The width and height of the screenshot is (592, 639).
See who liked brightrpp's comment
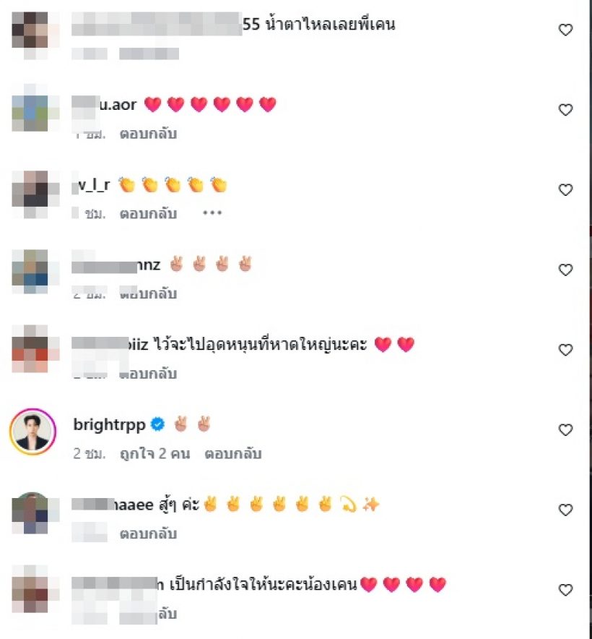pos(154,453)
